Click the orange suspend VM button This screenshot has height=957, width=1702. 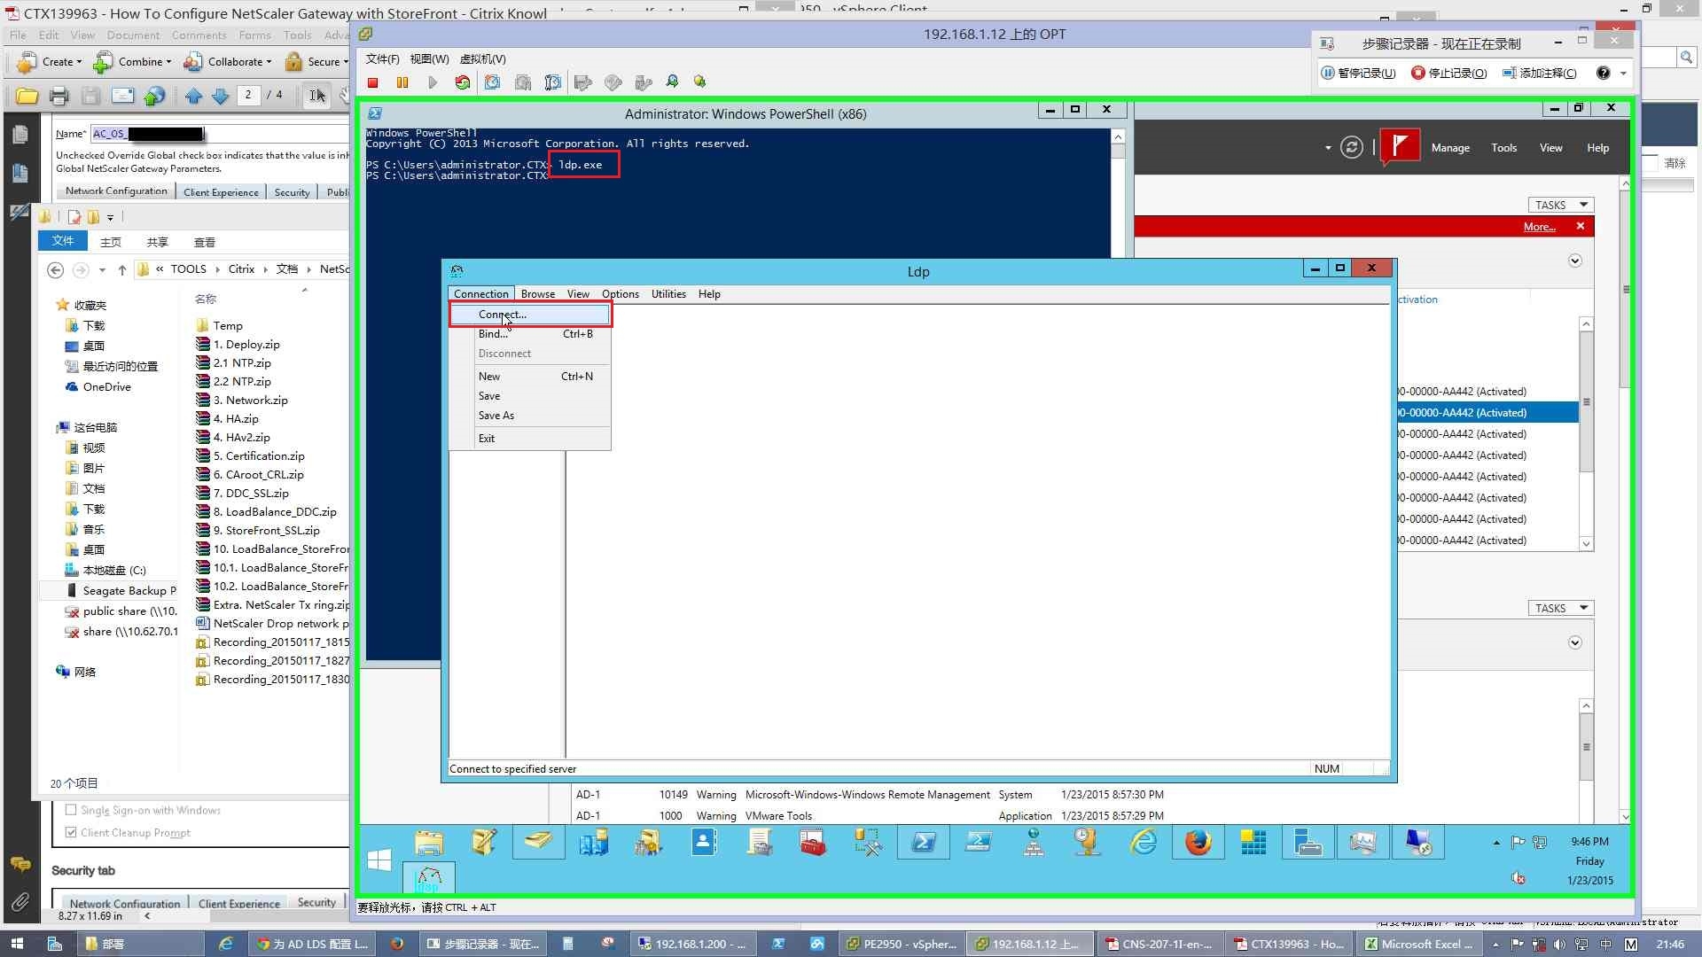pyautogui.click(x=402, y=82)
